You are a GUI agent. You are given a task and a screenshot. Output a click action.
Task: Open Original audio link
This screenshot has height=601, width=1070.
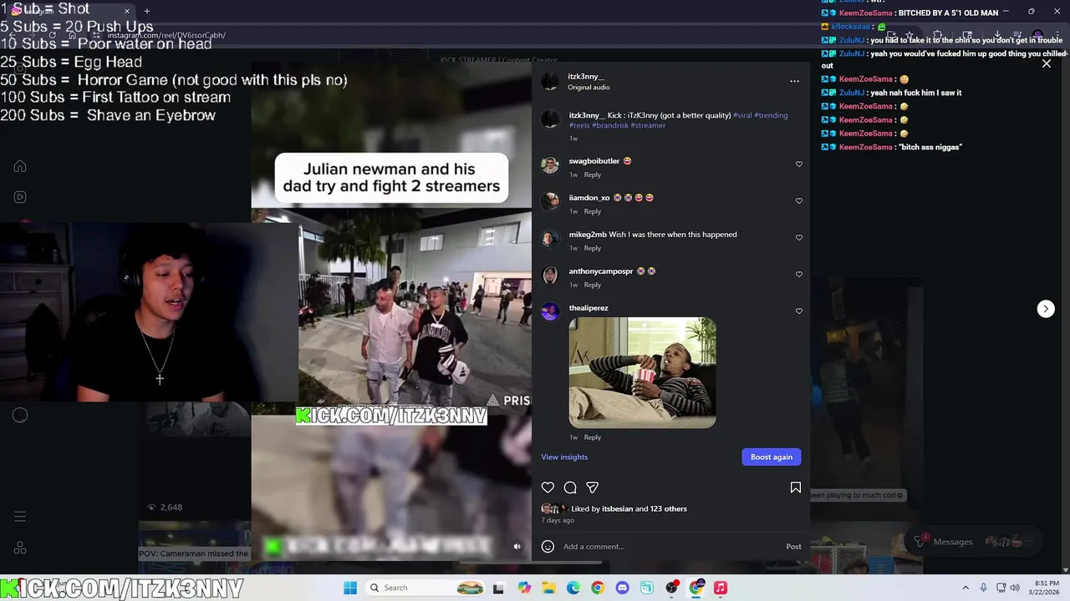[588, 87]
